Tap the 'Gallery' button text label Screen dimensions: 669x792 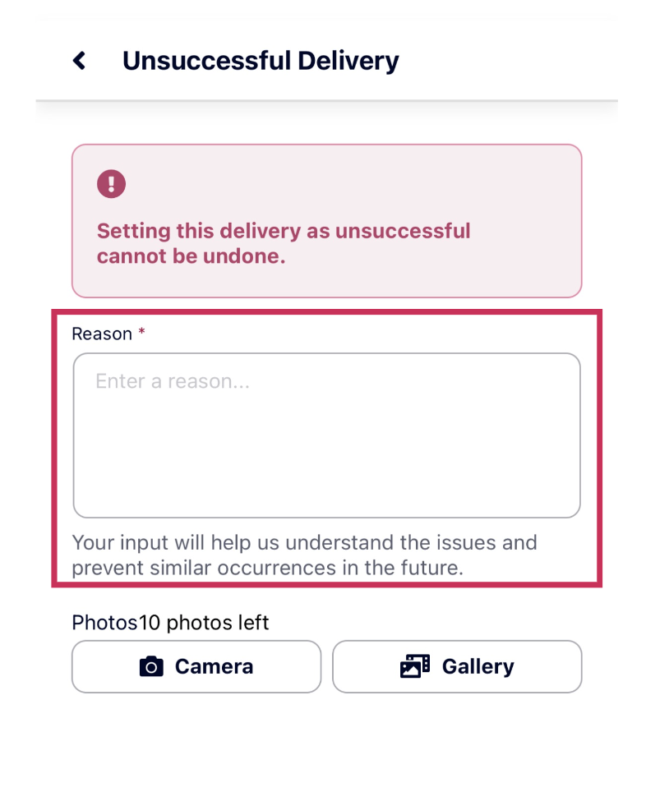point(478,667)
